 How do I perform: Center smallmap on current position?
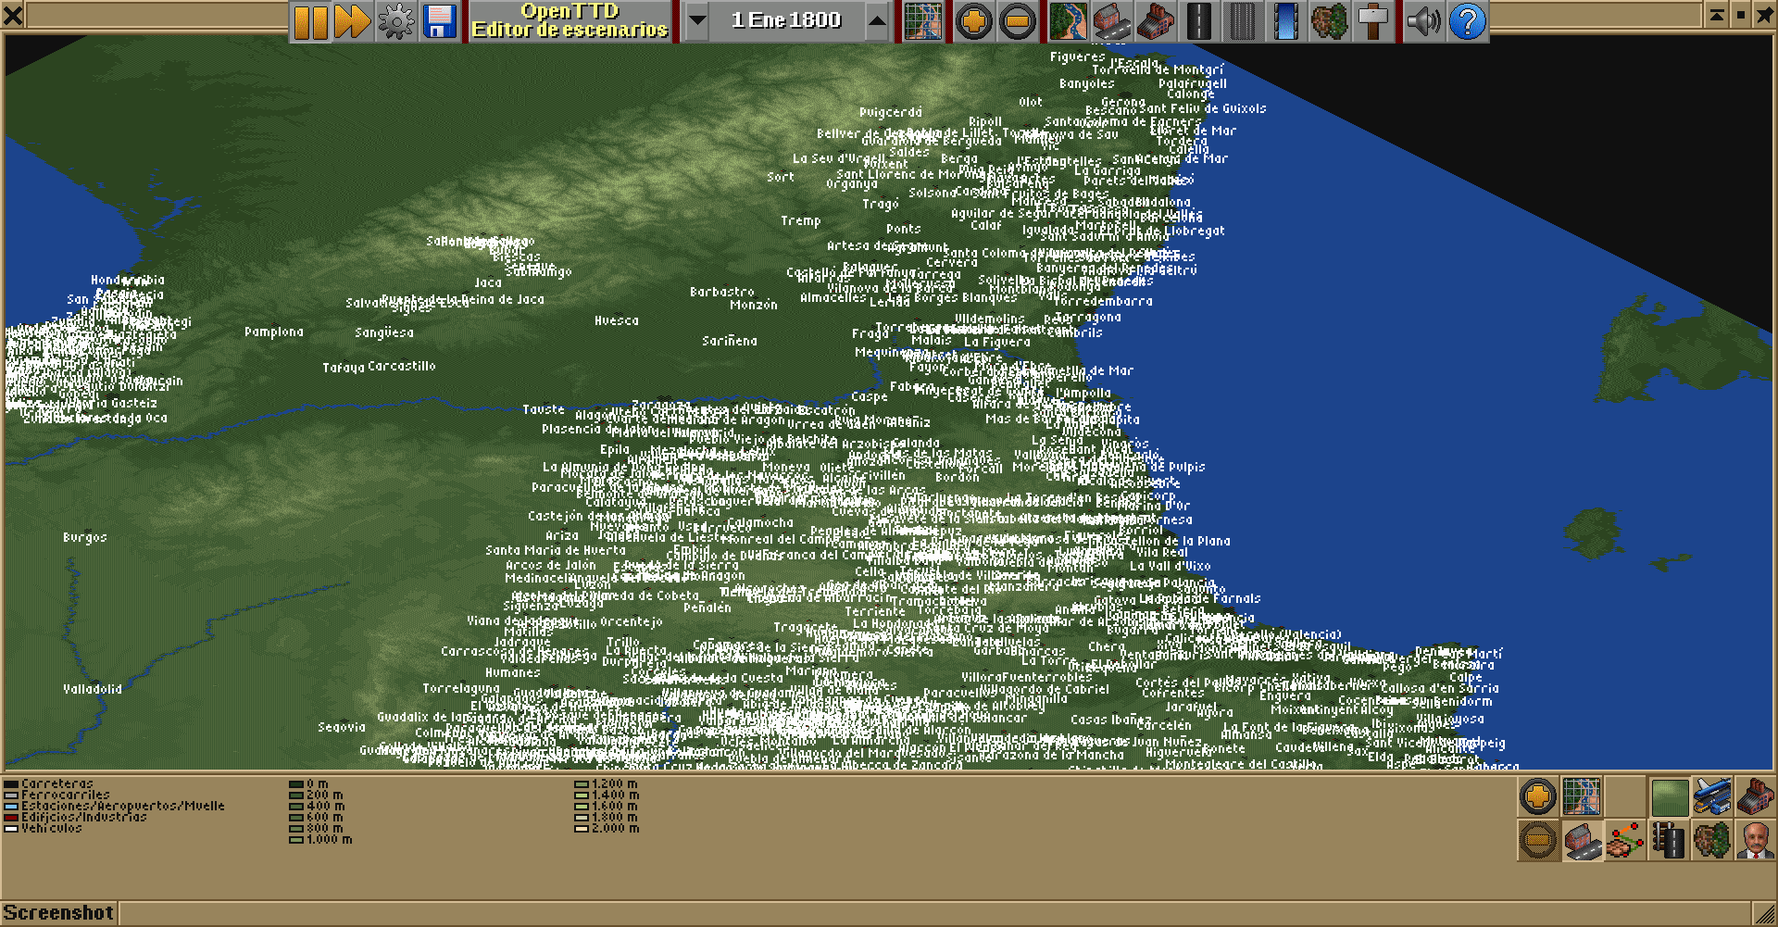click(1582, 796)
